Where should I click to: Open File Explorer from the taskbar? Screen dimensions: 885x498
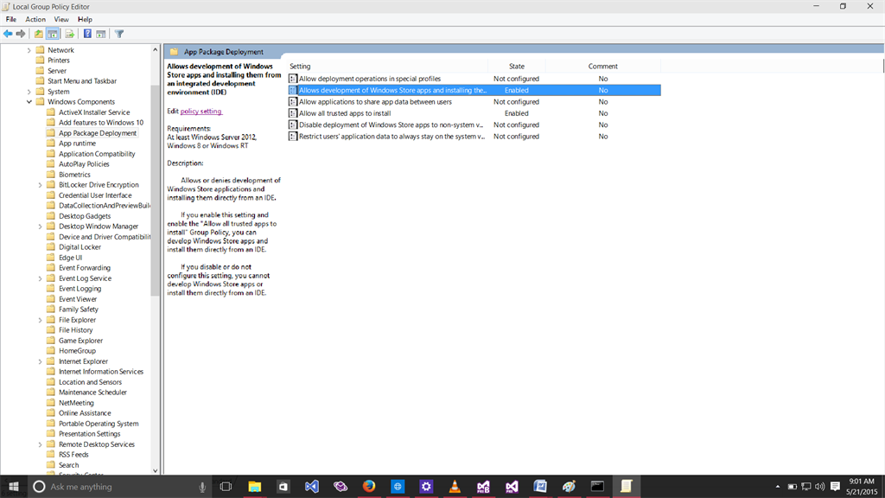[255, 486]
